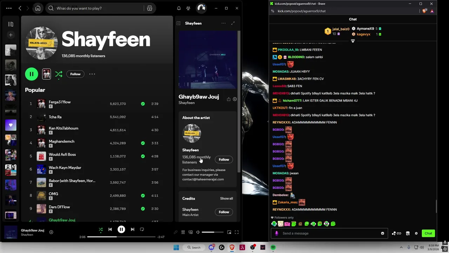The image size is (449, 253).
Task: Toggle saved checkmark for Ferga3 l'flow
Action: click(x=143, y=104)
